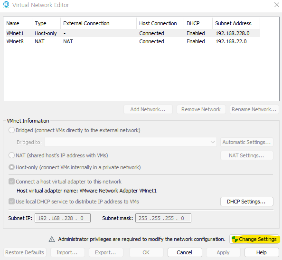Click the Virtual Network Editor globe icon

pyautogui.click(x=6, y=5)
